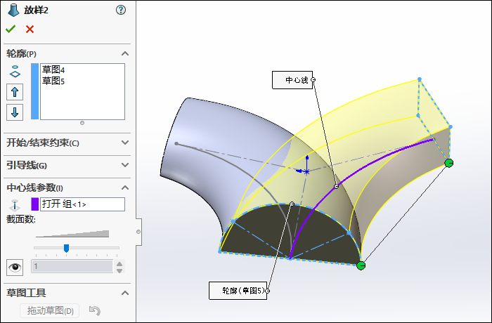
Task: Increase the section number with up spinner
Action: [x=119, y=264]
